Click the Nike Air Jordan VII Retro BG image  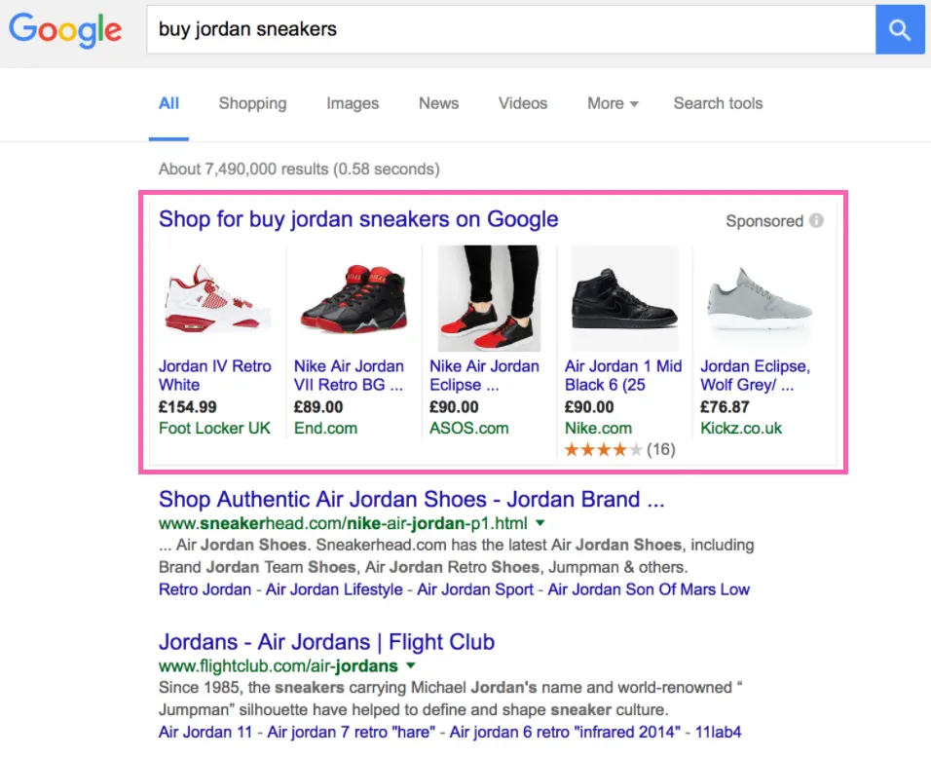[354, 299]
